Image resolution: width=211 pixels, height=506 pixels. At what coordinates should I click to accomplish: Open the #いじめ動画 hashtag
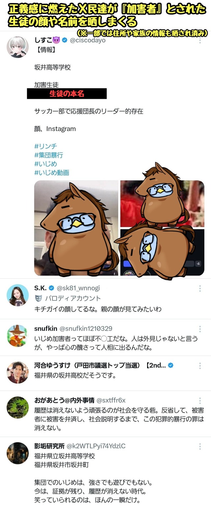(x=51, y=173)
